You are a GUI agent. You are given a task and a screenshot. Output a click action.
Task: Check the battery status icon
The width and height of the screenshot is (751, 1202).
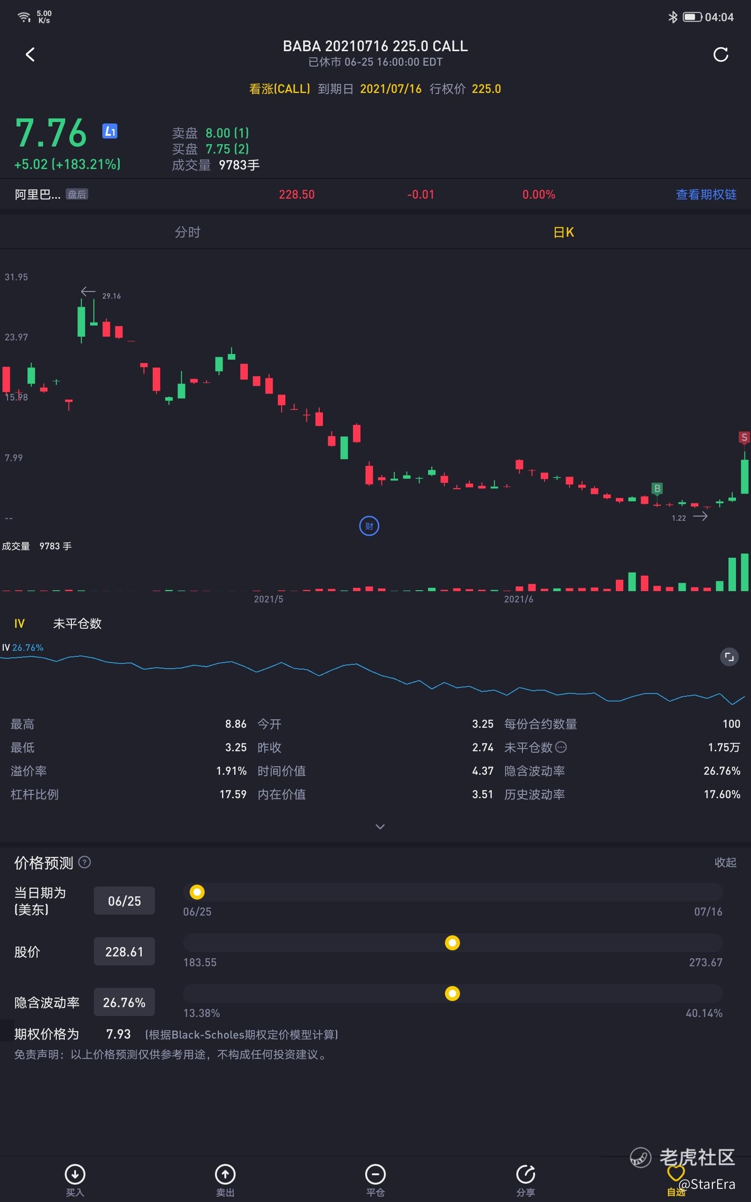tap(692, 17)
